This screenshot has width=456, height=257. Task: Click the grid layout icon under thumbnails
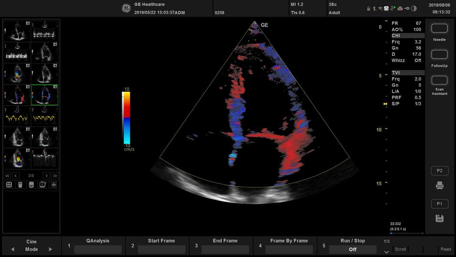(x=9, y=185)
